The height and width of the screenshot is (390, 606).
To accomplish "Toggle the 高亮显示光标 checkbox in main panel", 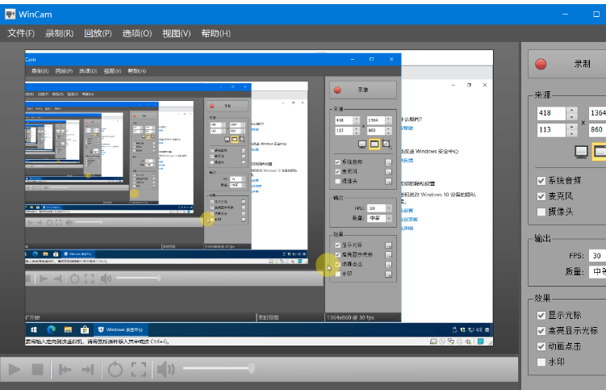I will (x=541, y=331).
